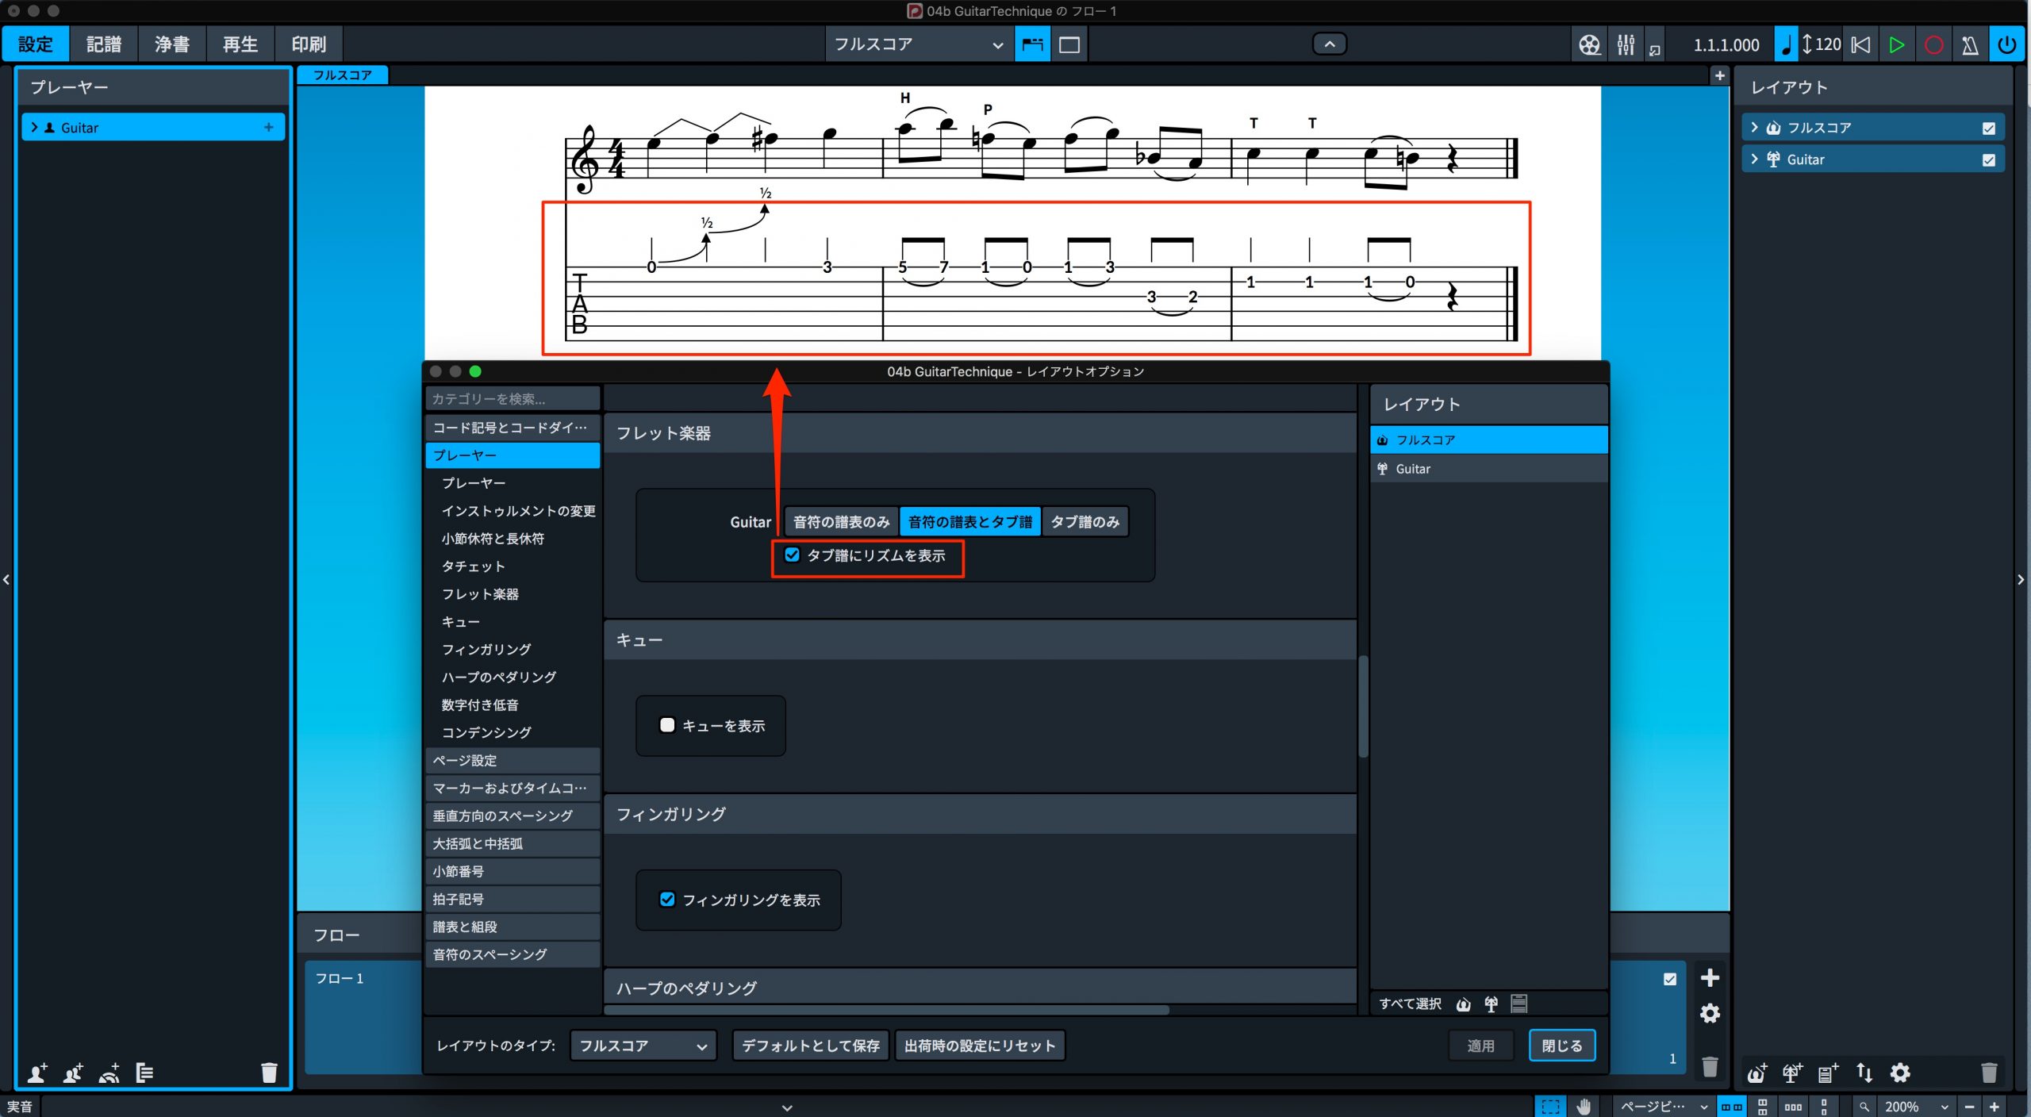
Task: Switch to Engrave mode tab
Action: (172, 44)
